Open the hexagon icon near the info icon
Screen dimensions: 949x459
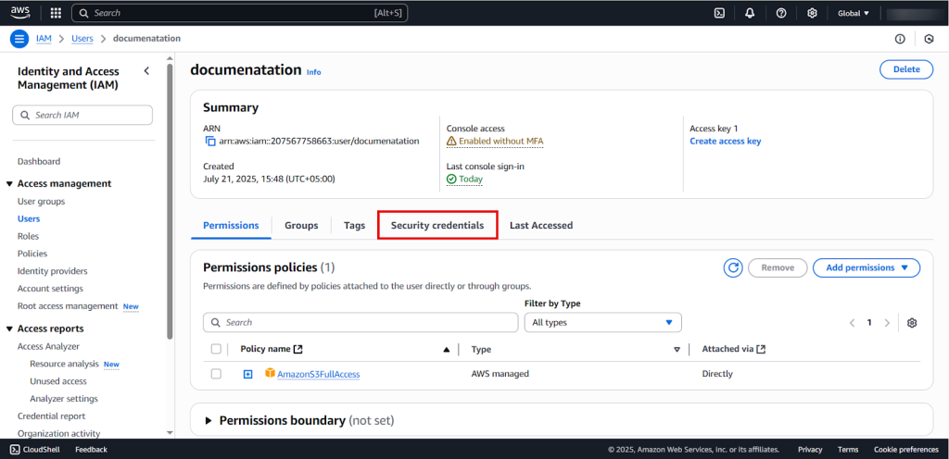[929, 39]
